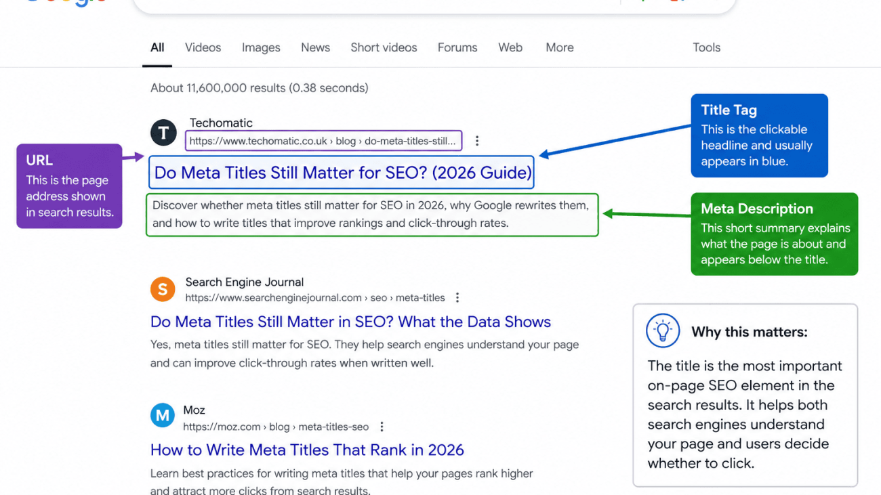Open the Search Engine Journal favicon
Screen dimensions: 881x495
coord(163,290)
